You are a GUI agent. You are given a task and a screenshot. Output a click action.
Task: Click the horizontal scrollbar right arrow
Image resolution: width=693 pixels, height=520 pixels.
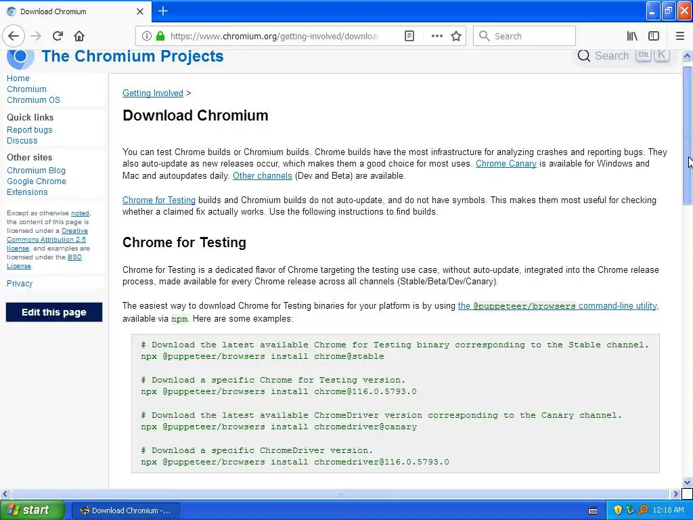tap(675, 494)
